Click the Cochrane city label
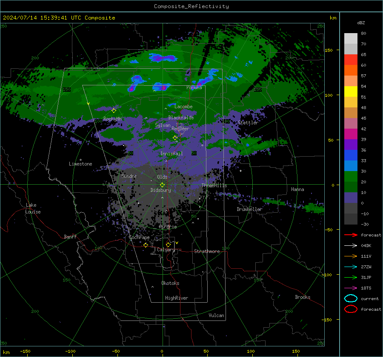 pos(139,237)
